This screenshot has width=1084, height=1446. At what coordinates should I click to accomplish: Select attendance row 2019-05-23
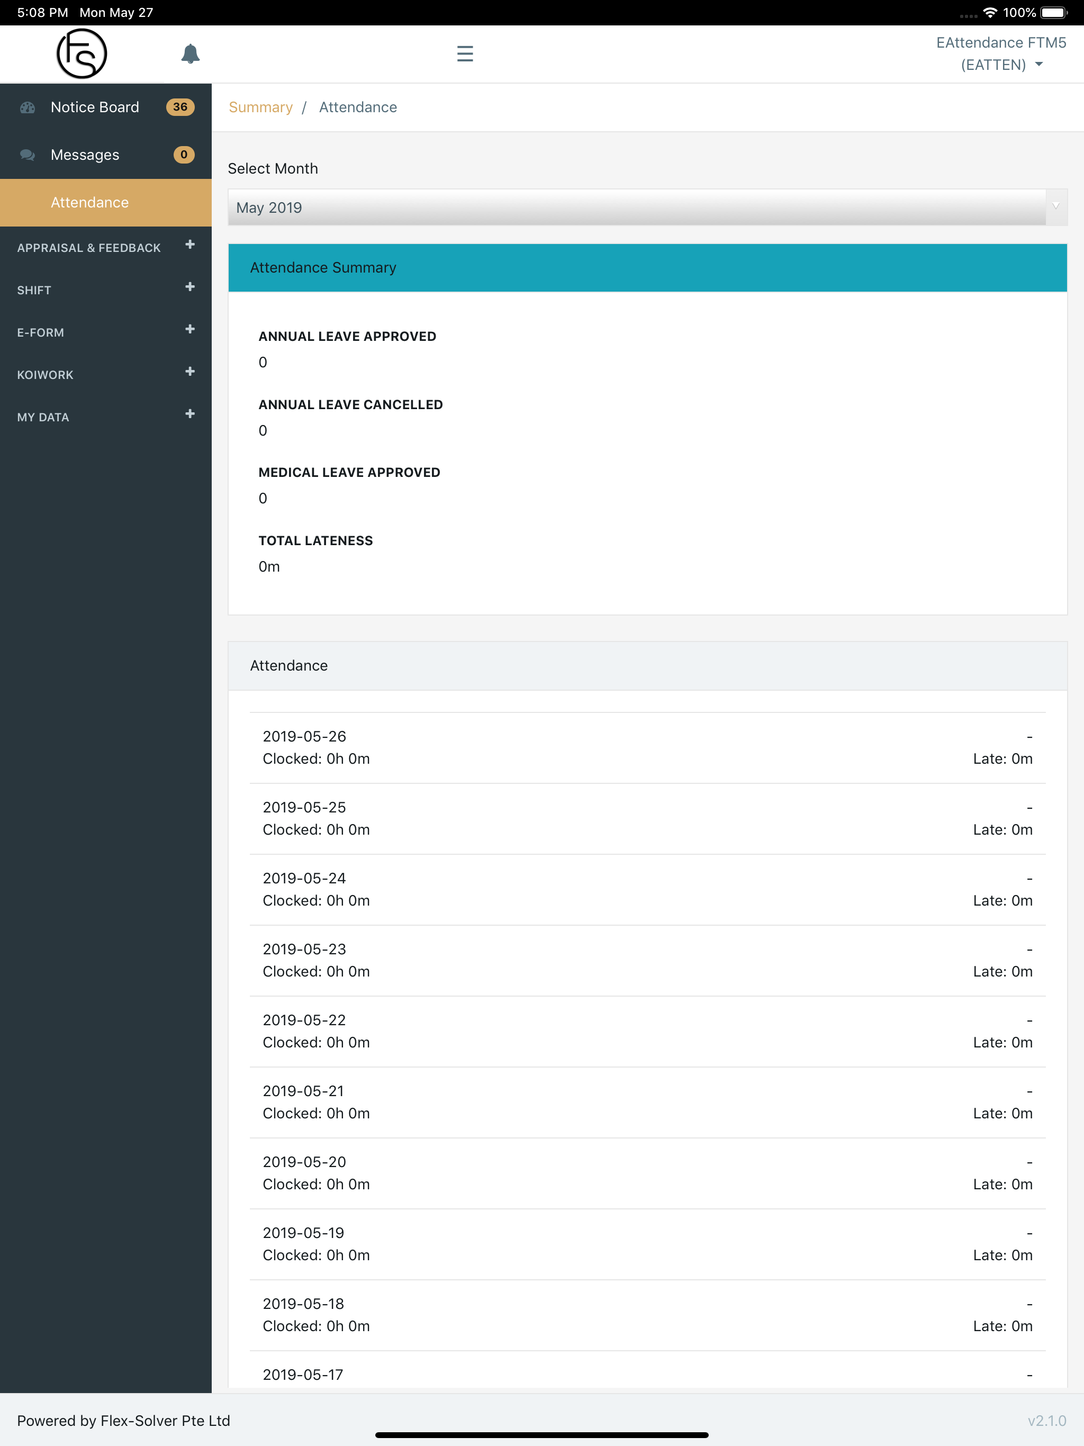coord(647,960)
